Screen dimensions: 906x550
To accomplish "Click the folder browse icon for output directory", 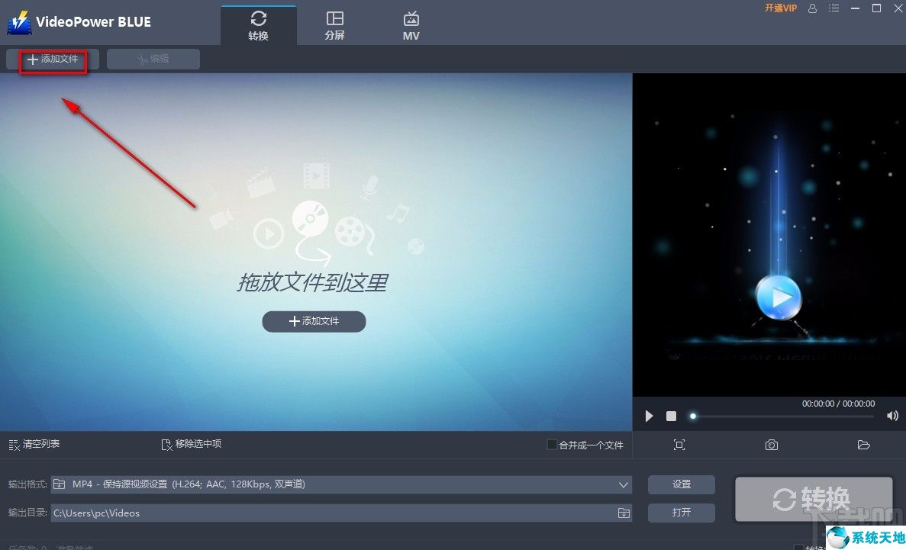I will tap(624, 513).
